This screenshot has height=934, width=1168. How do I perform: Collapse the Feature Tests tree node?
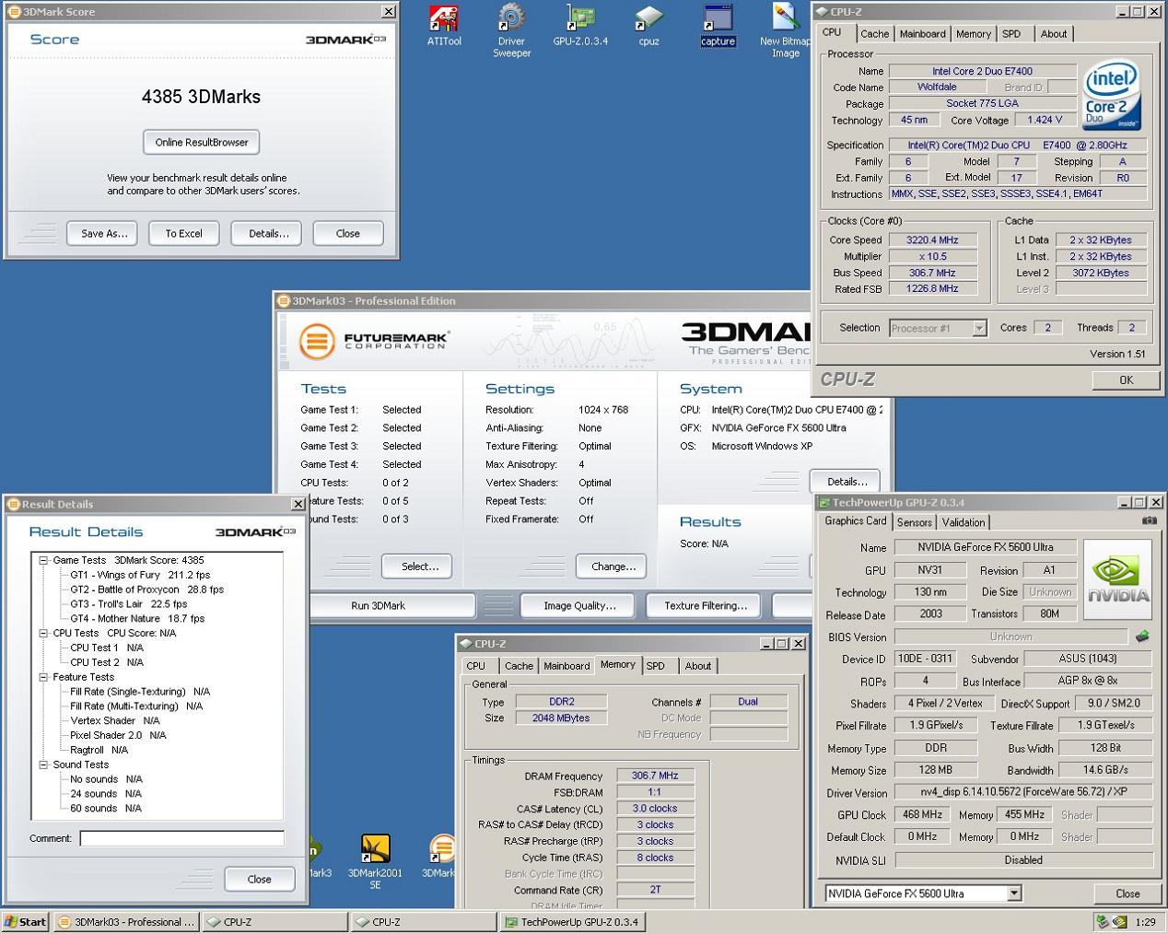point(43,677)
